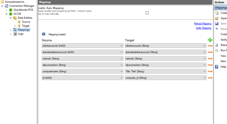The width and height of the screenshot is (227, 124).
Task: Click the info icon beside Mapping loaded
Action: [x=44, y=34]
